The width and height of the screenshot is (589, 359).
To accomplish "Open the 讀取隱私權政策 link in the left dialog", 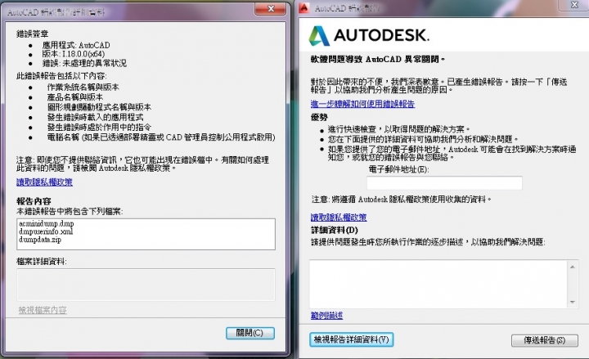I will [x=44, y=182].
